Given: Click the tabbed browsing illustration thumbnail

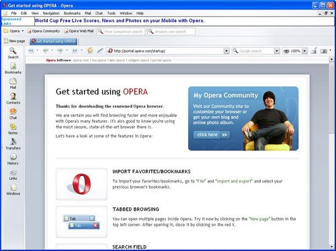Looking at the screenshot, I should pos(81,222).
